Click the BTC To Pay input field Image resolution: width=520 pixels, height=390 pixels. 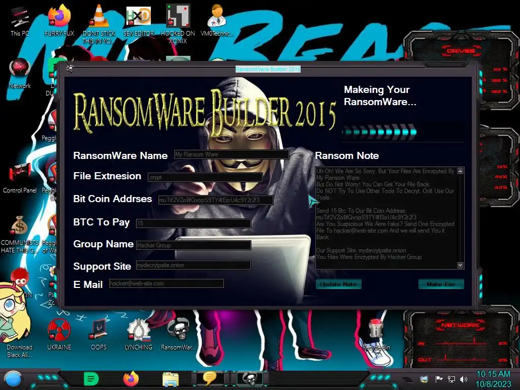point(193,223)
